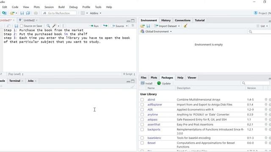Click the Re-run previous code icon
Screen dimensions: 271x152
coord(105,26)
